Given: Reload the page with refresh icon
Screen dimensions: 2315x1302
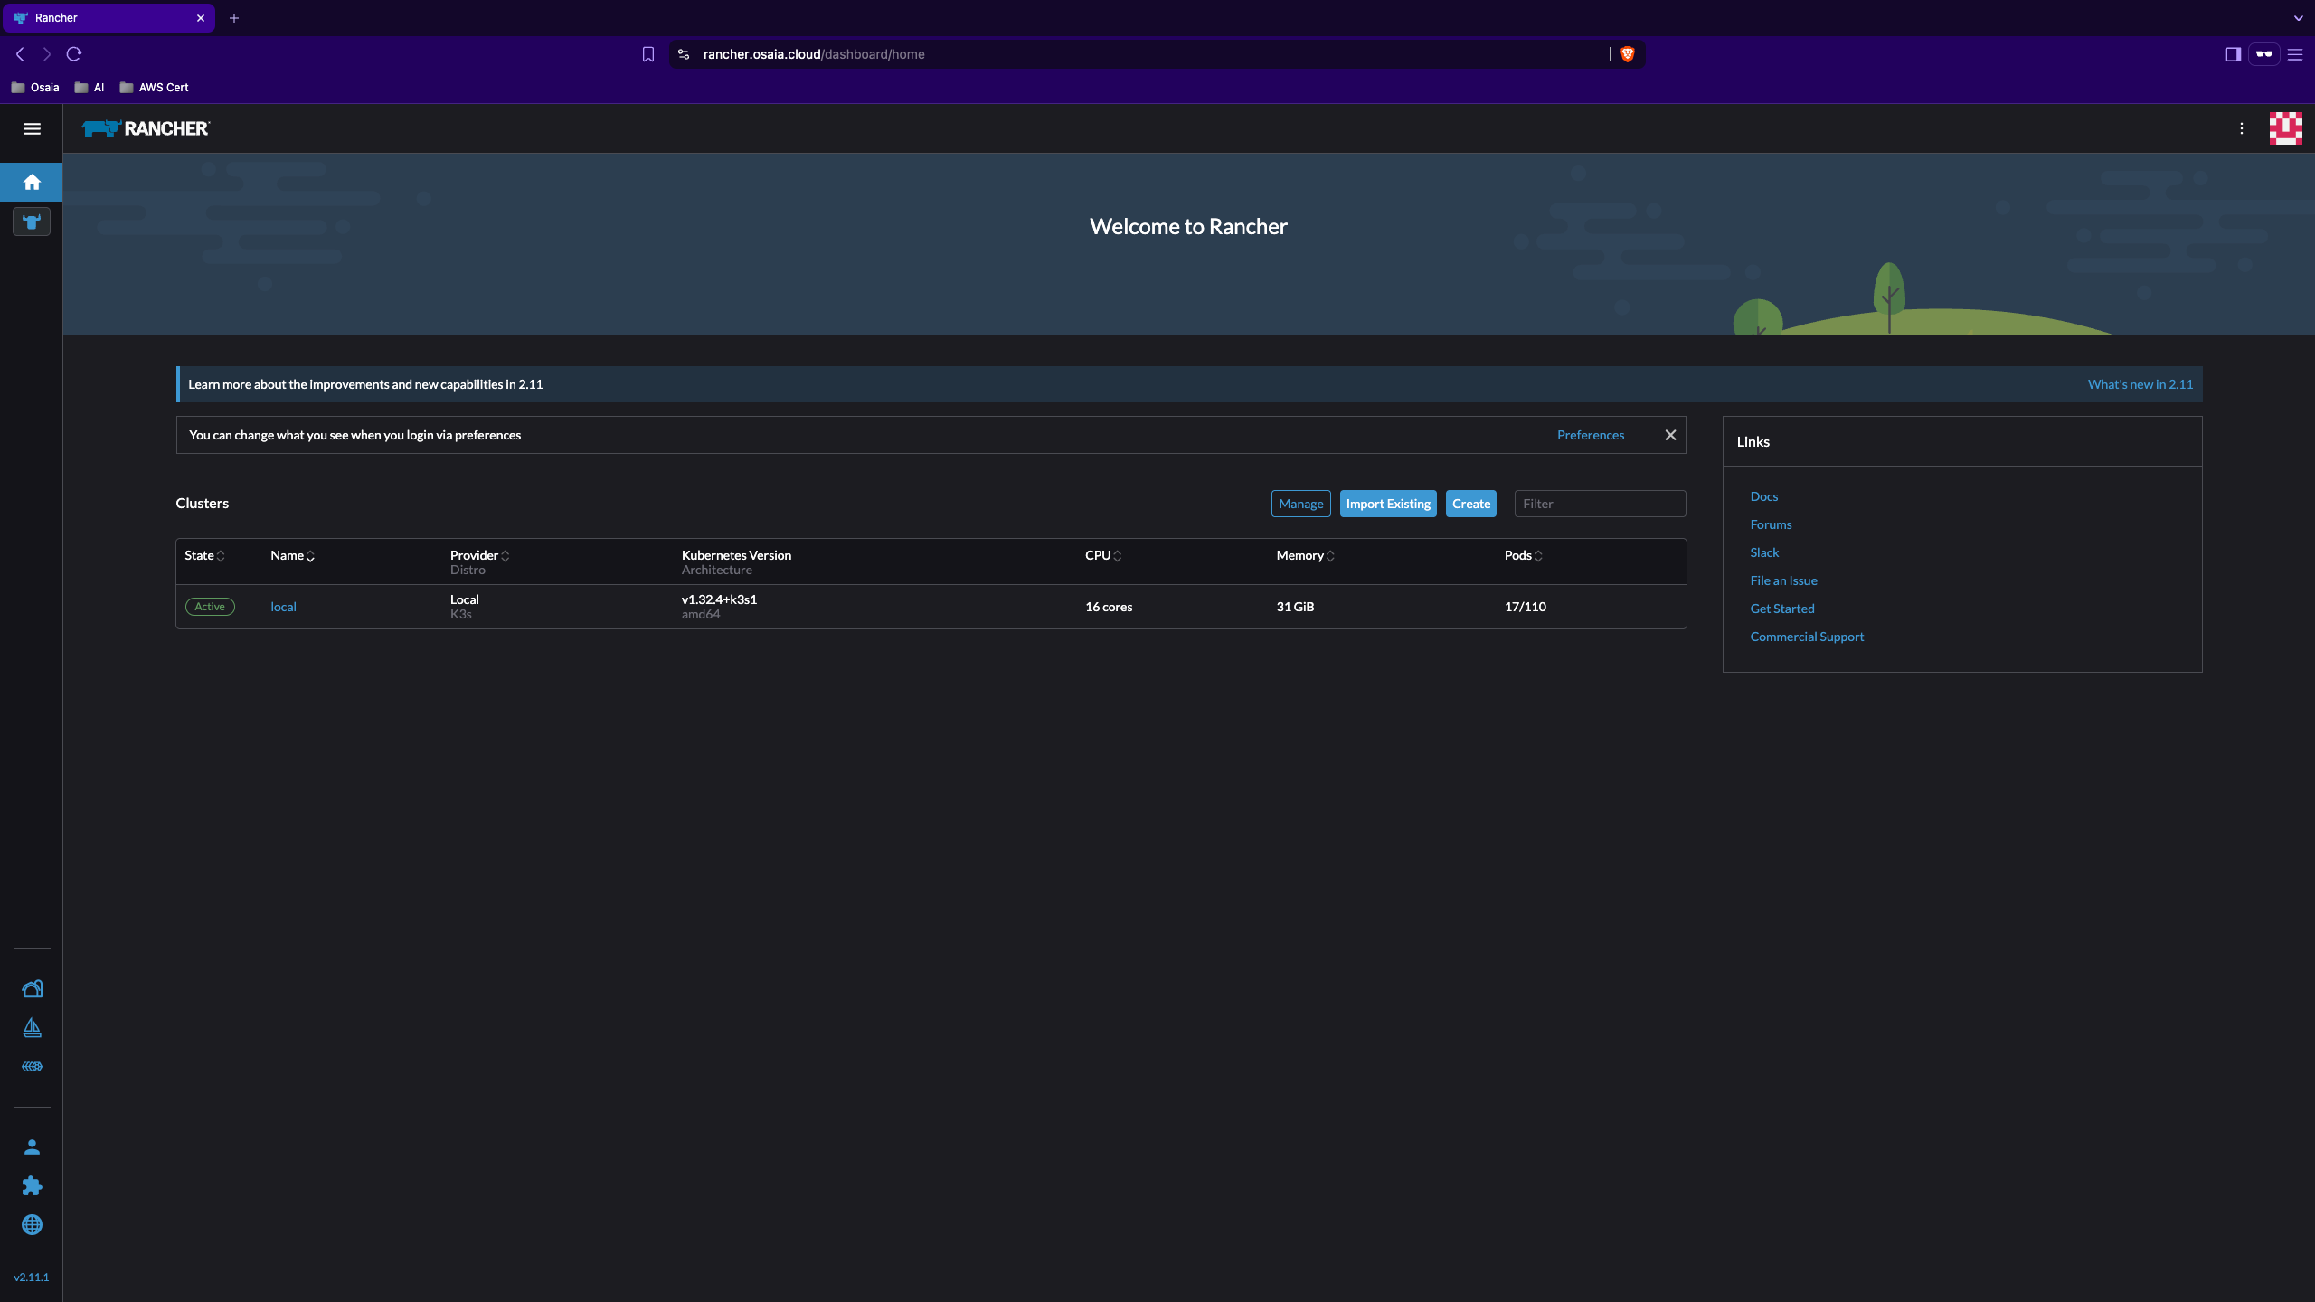Looking at the screenshot, I should click(74, 54).
